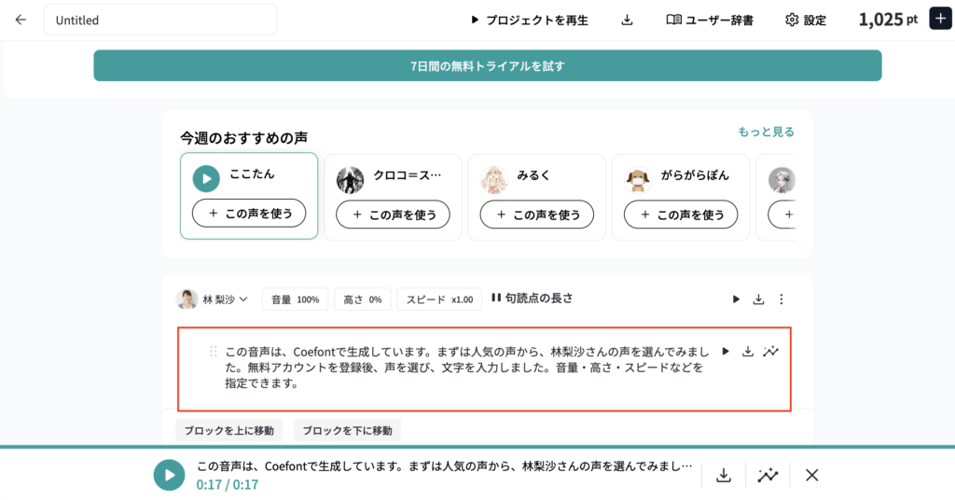Open the three-dot menu in voice settings row

coord(782,299)
